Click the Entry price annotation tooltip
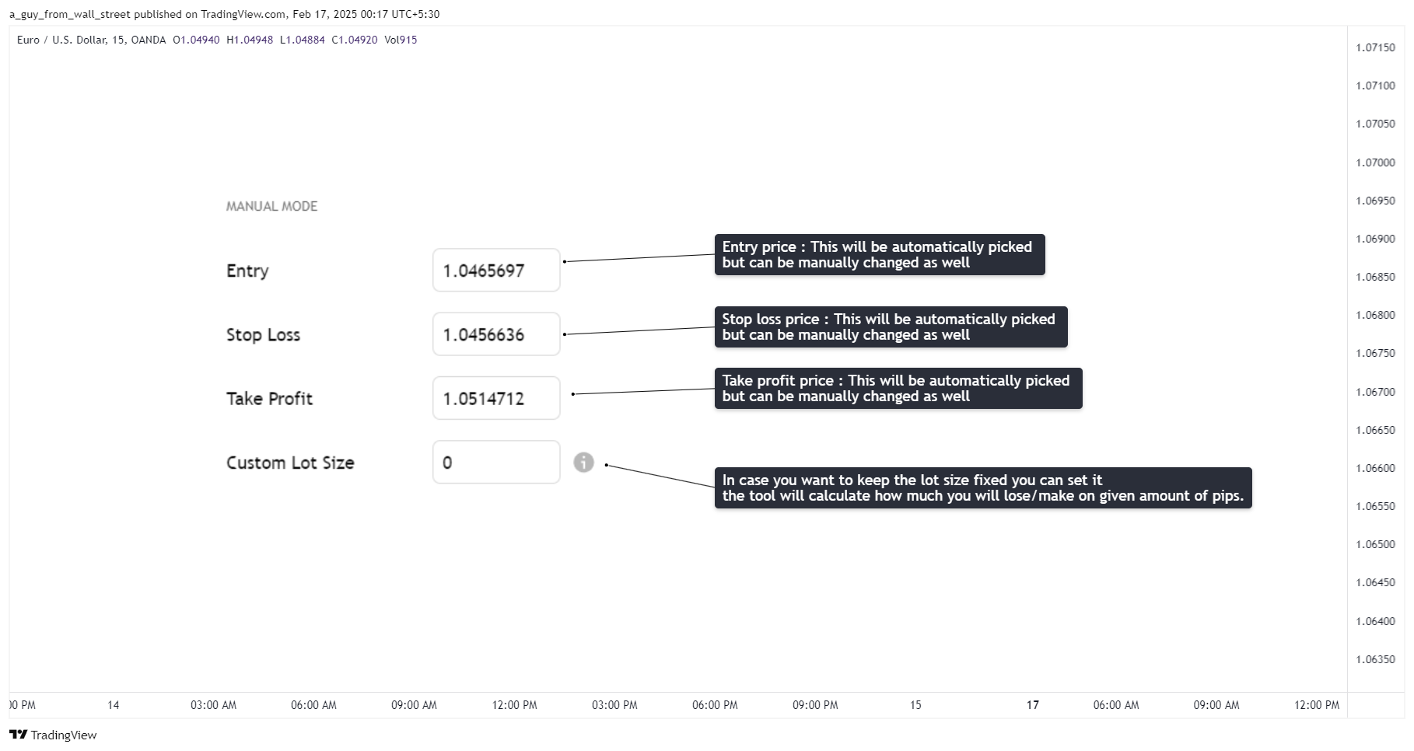The width and height of the screenshot is (1414, 751). point(880,255)
